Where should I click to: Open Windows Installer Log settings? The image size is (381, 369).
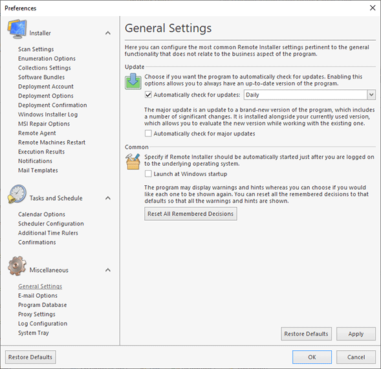48,115
